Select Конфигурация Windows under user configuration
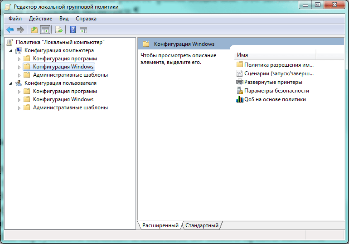This screenshot has height=244, width=349. pyautogui.click(x=63, y=99)
